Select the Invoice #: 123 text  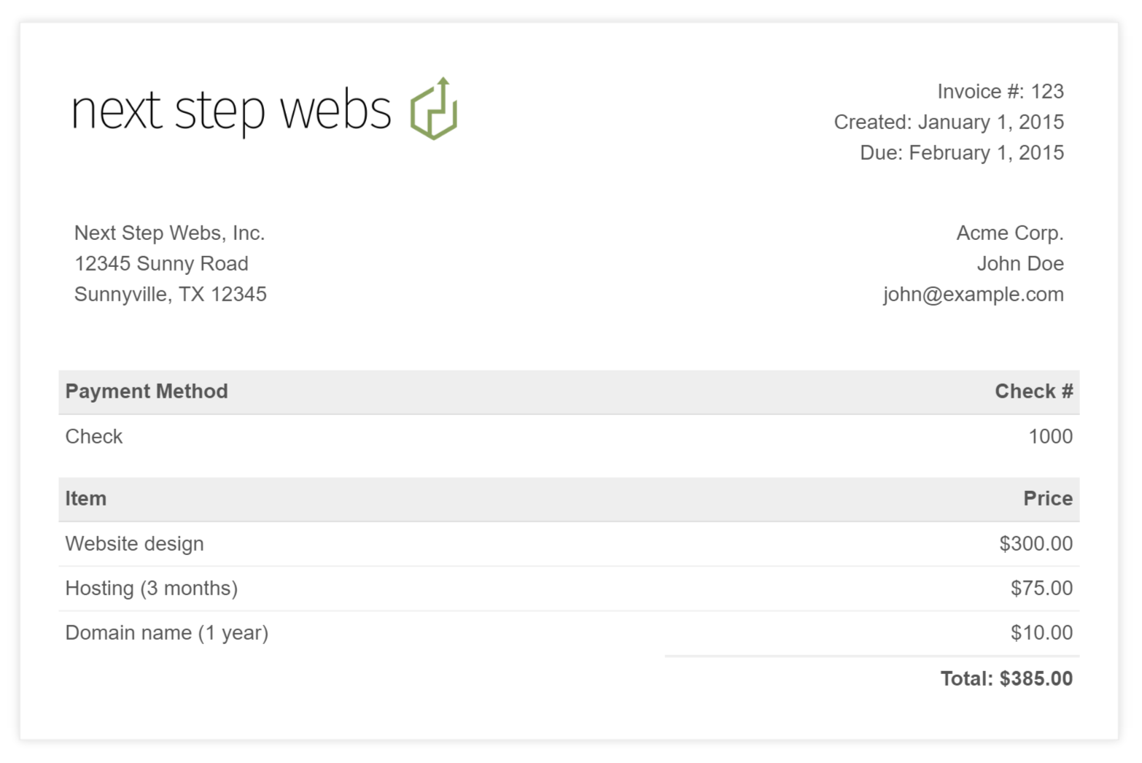(x=1000, y=91)
